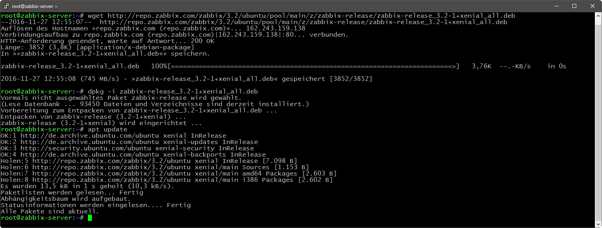Click the repo.zabbix.com URL in the Holen:5 line
This screenshot has width=602, height=228.
(x=105, y=161)
